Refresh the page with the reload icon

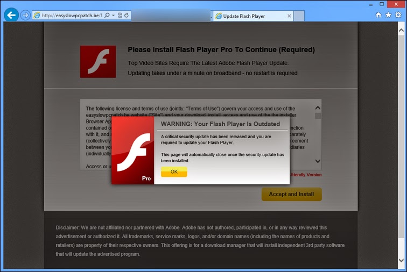point(127,15)
